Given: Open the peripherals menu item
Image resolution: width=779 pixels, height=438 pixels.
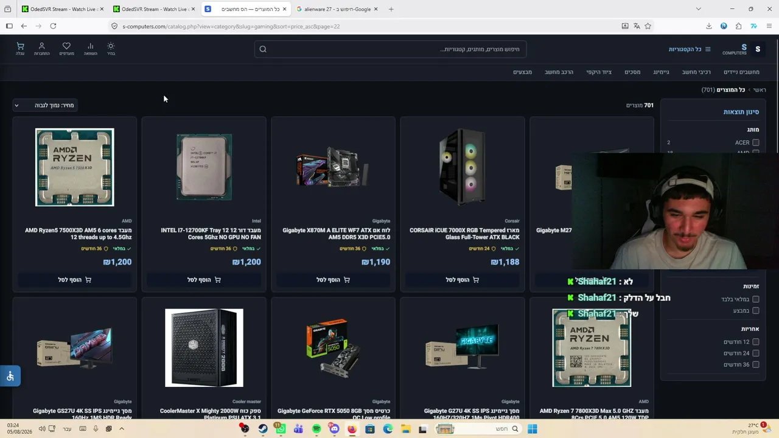Looking at the screenshot, I should (x=599, y=72).
